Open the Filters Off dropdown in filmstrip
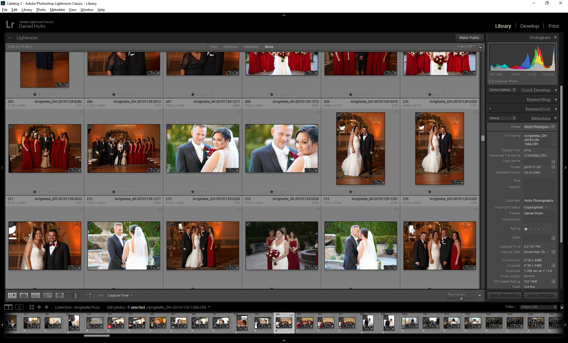The image size is (568, 343). tap(538, 307)
